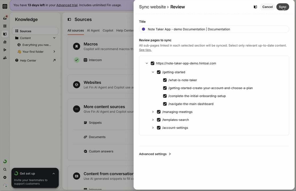Expand Advanced settings
The image size is (296, 191).
(155, 154)
